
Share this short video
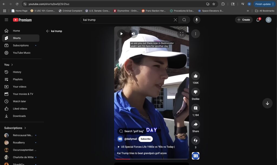(x=195, y=124)
